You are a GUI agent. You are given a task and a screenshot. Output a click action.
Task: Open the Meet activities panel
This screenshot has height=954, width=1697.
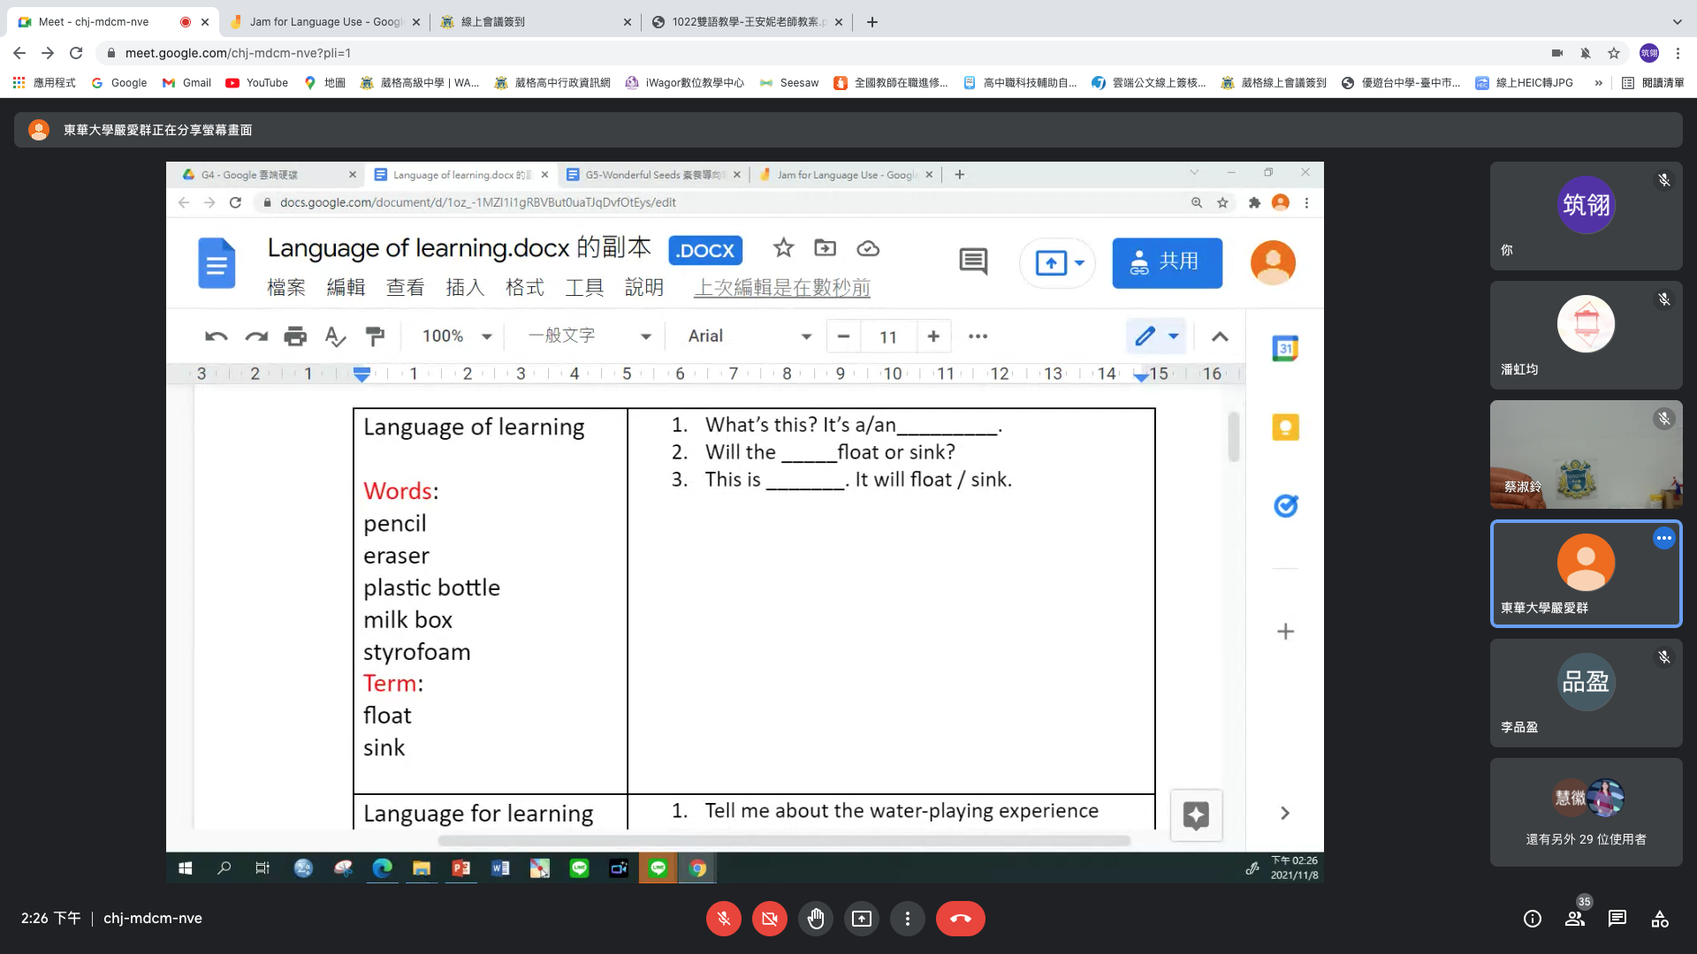pyautogui.click(x=1659, y=919)
